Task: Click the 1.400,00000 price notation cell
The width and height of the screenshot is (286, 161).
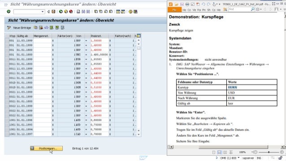Action: point(99,55)
